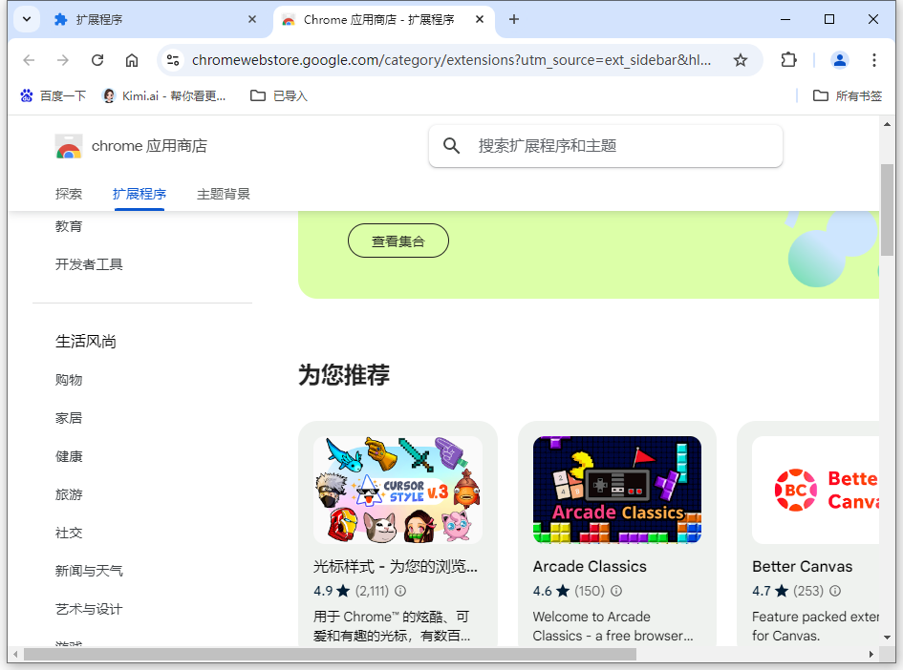The image size is (903, 670).
Task: Close the 扩展程序 tab
Action: (x=252, y=19)
